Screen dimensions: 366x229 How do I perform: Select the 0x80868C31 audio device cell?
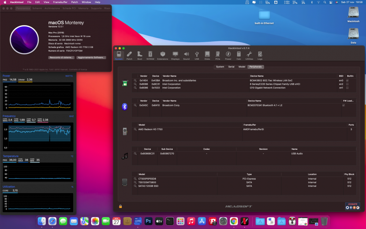tap(147, 154)
